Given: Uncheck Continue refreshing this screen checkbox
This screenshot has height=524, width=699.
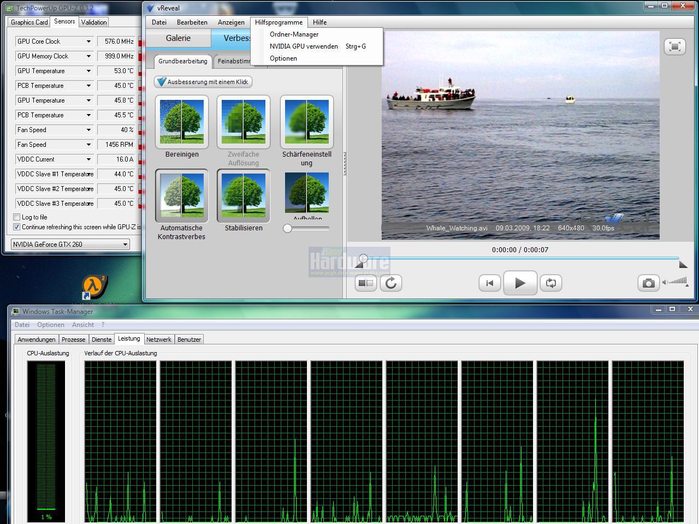Looking at the screenshot, I should pyautogui.click(x=16, y=227).
